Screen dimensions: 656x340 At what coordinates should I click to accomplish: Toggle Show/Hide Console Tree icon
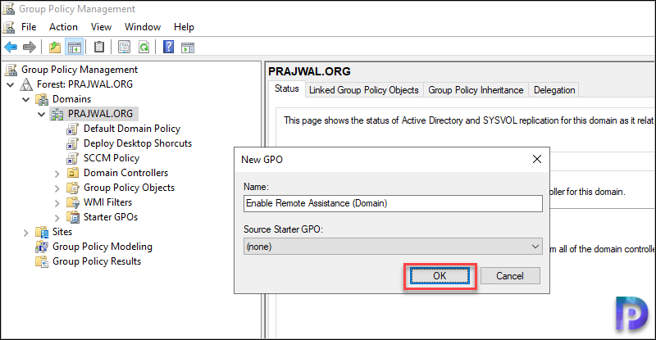point(75,48)
